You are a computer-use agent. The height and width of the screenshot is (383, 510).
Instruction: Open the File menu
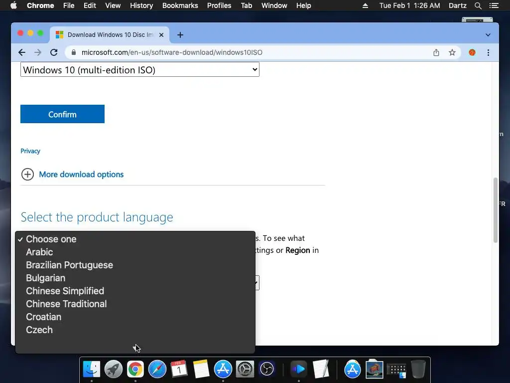(69, 5)
